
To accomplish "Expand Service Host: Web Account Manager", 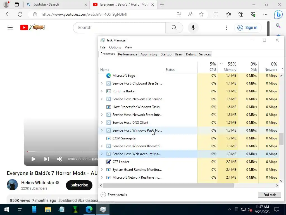I will pos(102,154).
